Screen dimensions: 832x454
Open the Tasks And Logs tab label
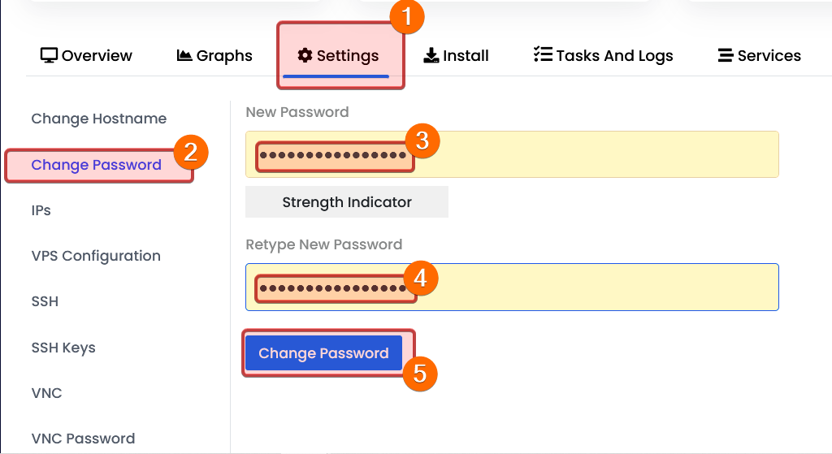(x=614, y=56)
